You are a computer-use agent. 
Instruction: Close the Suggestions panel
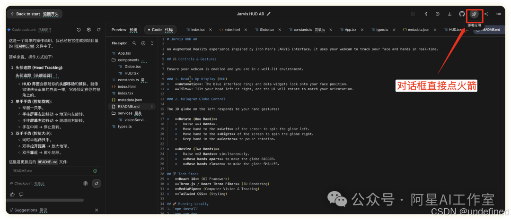coord(97,210)
